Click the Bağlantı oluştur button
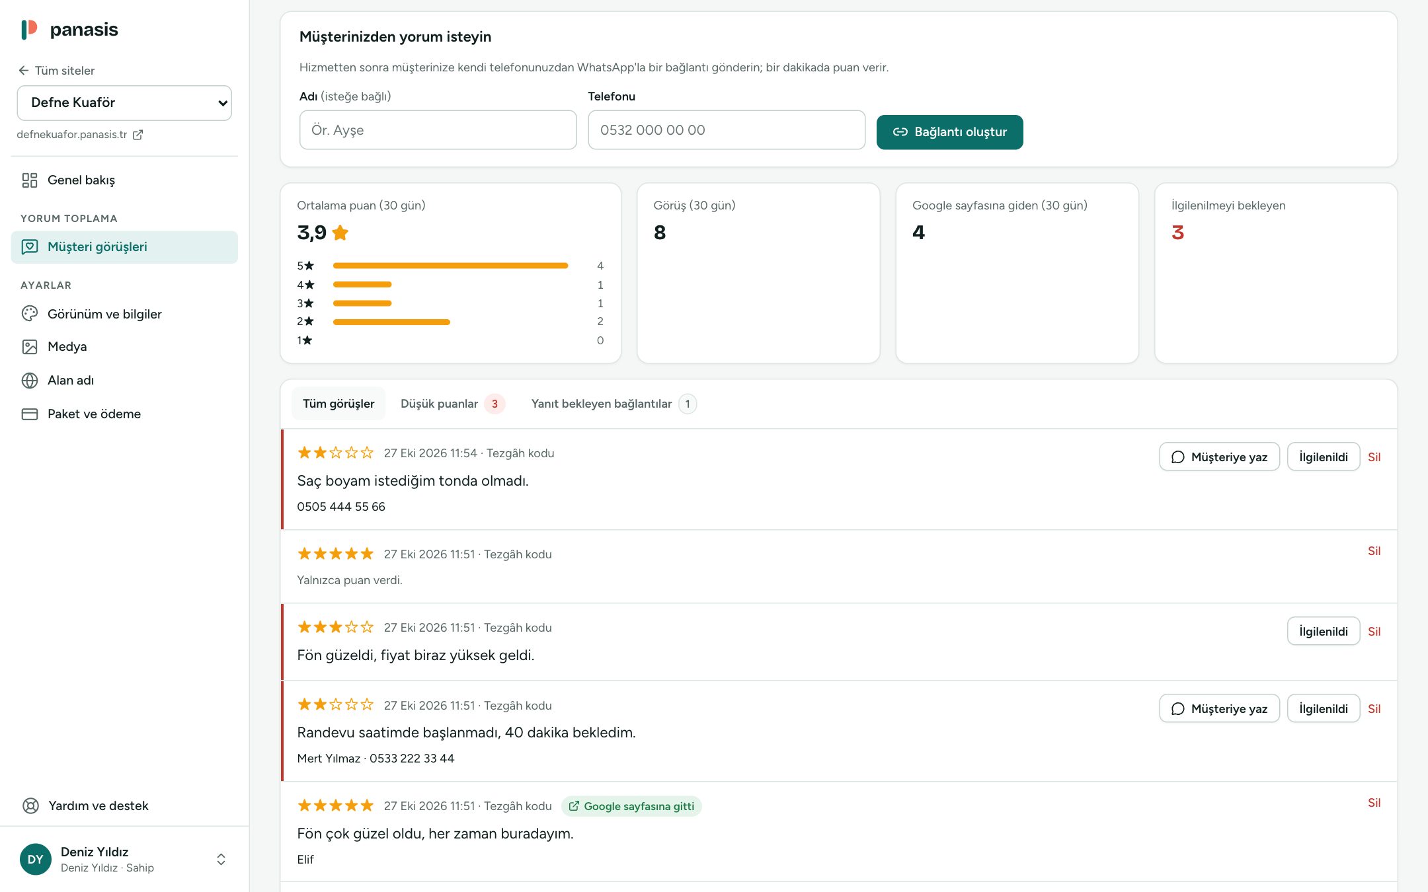Viewport: 1428px width, 892px height. coord(949,132)
